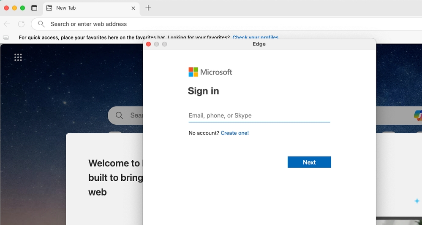
Task: Click the blue sparkle icon
Action: point(417,201)
